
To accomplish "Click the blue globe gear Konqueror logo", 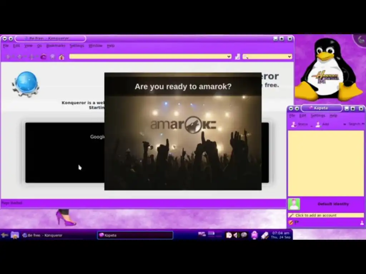I will (26, 84).
